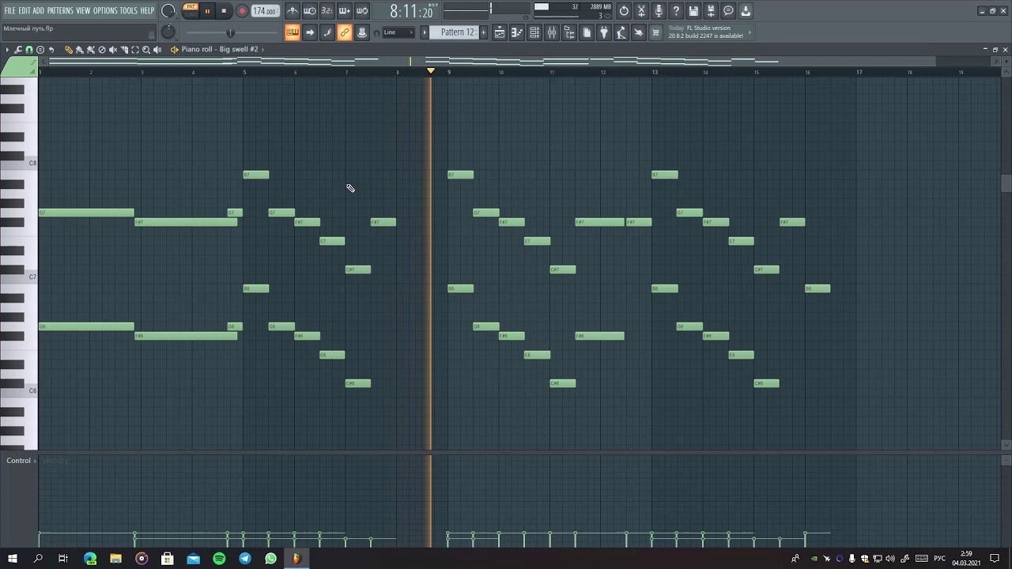The height and width of the screenshot is (569, 1012).
Task: Click the microphone one-click recording icon
Action: pos(659,11)
